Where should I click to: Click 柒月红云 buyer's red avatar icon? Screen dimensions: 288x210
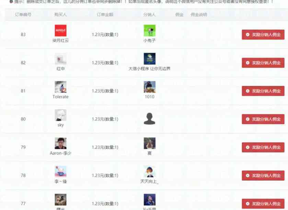tap(61, 30)
